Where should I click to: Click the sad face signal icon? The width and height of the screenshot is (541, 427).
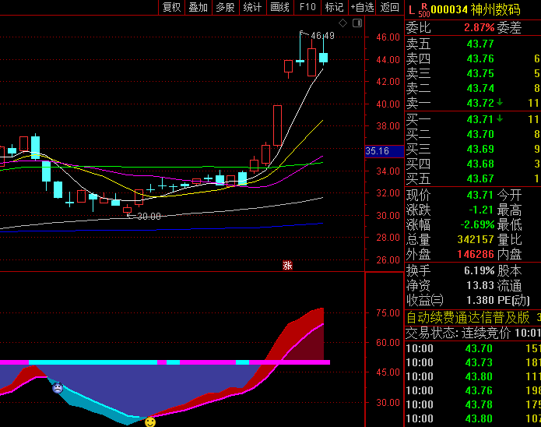click(x=57, y=387)
